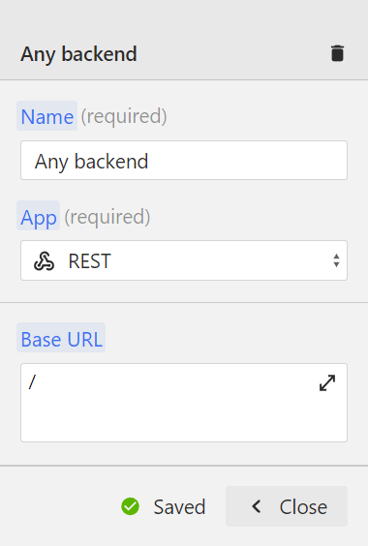Screen dimensions: 368x546
Task: Click the "Any backend" text inside the Name field
Action: click(92, 162)
